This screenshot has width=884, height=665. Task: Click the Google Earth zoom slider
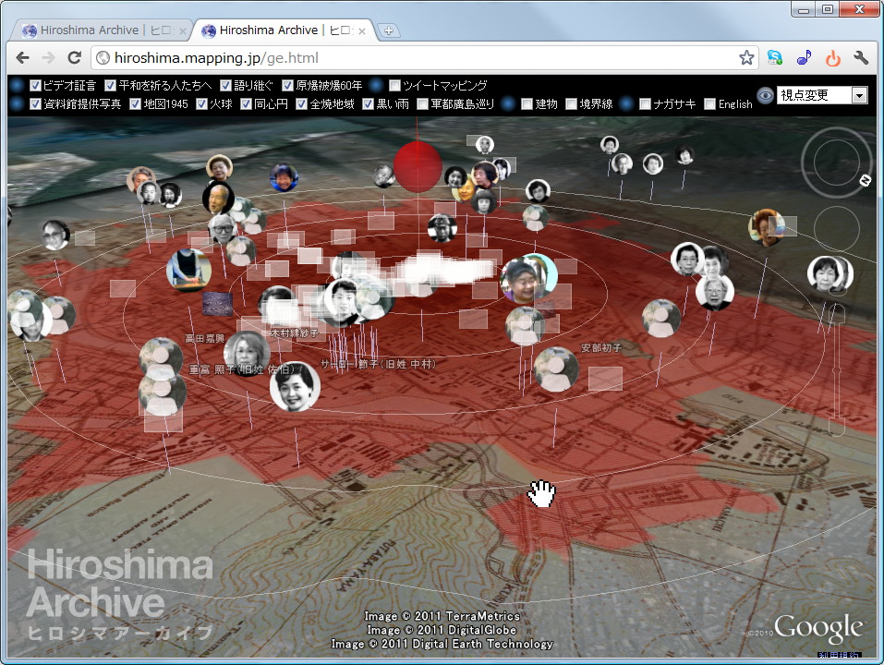pos(837,369)
